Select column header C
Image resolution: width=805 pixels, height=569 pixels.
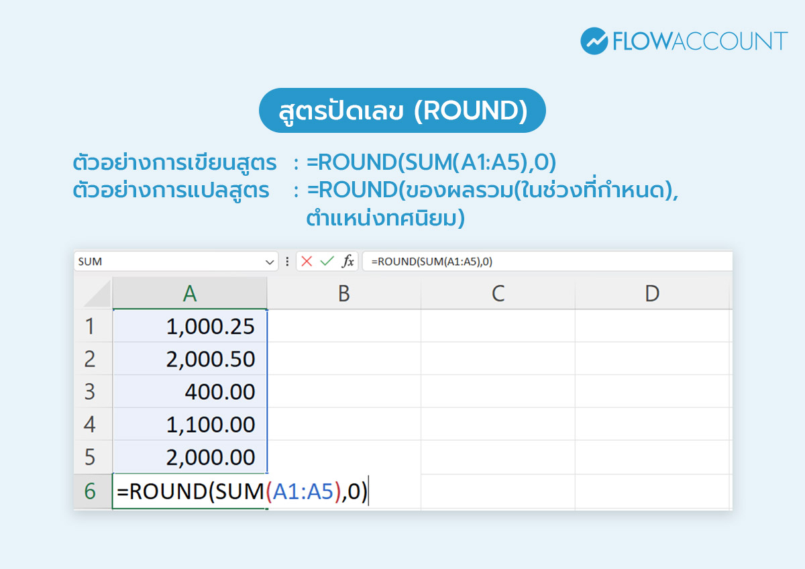[x=498, y=293]
